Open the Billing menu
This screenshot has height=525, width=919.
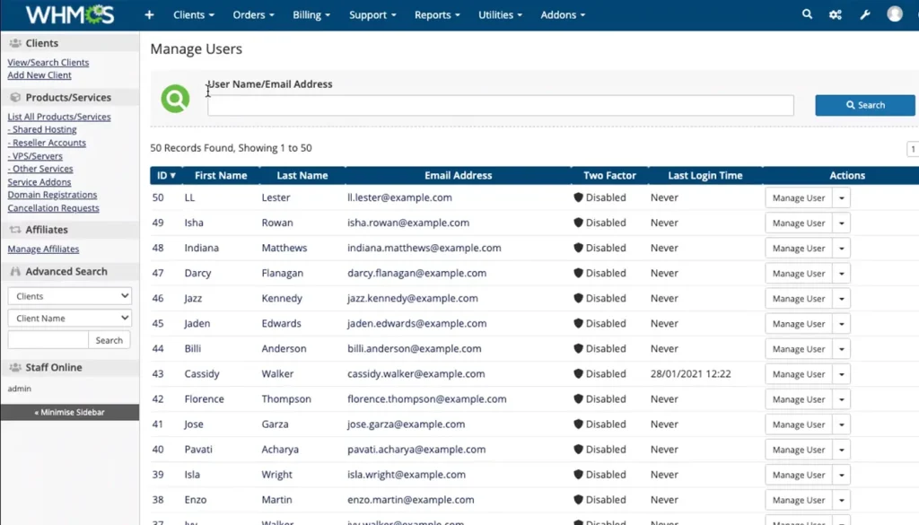coord(310,14)
